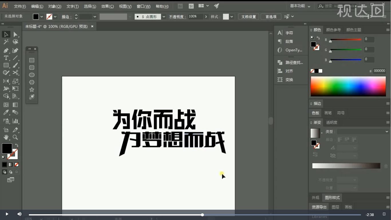Image resolution: width=391 pixels, height=220 pixels.
Task: Click the 首选项 button
Action: pyautogui.click(x=271, y=16)
